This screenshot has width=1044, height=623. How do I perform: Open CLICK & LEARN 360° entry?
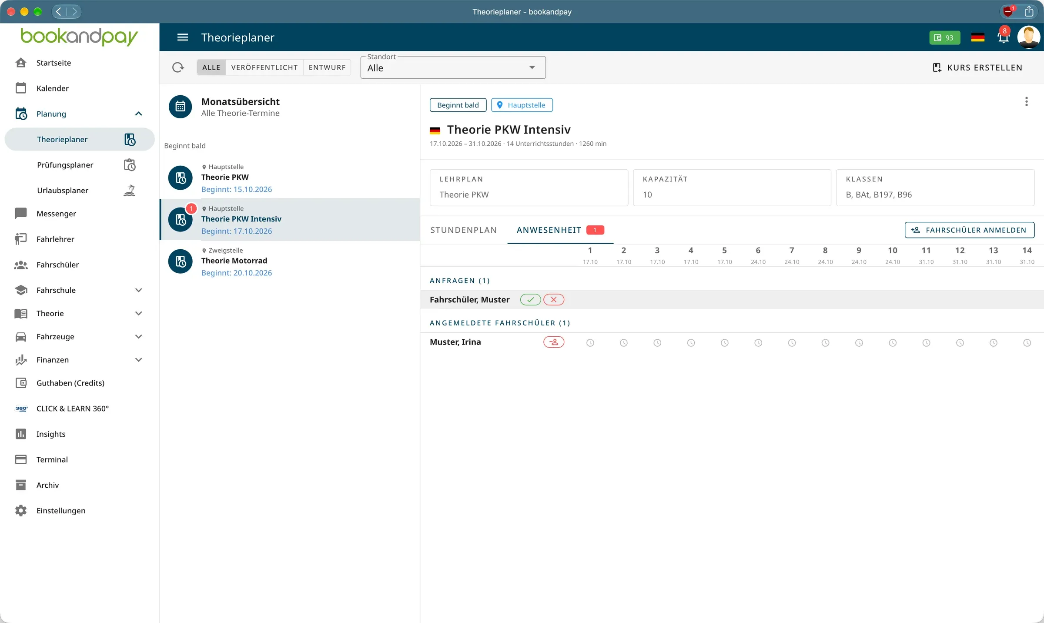[x=80, y=409]
